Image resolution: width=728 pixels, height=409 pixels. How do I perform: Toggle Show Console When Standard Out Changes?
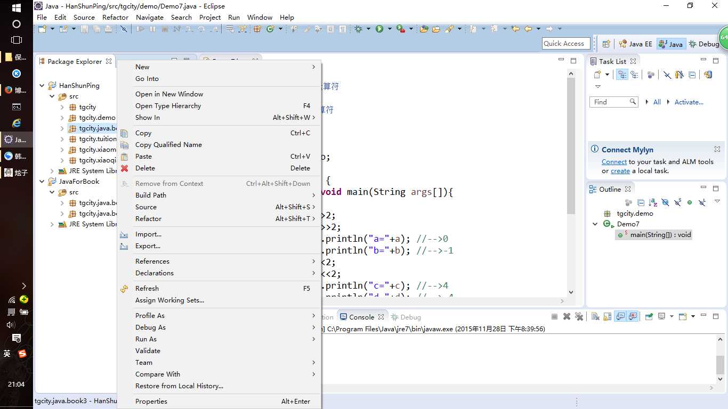(620, 316)
